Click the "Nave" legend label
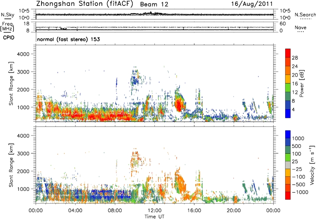Viewport: 316px width, 219px height. [x=301, y=27]
